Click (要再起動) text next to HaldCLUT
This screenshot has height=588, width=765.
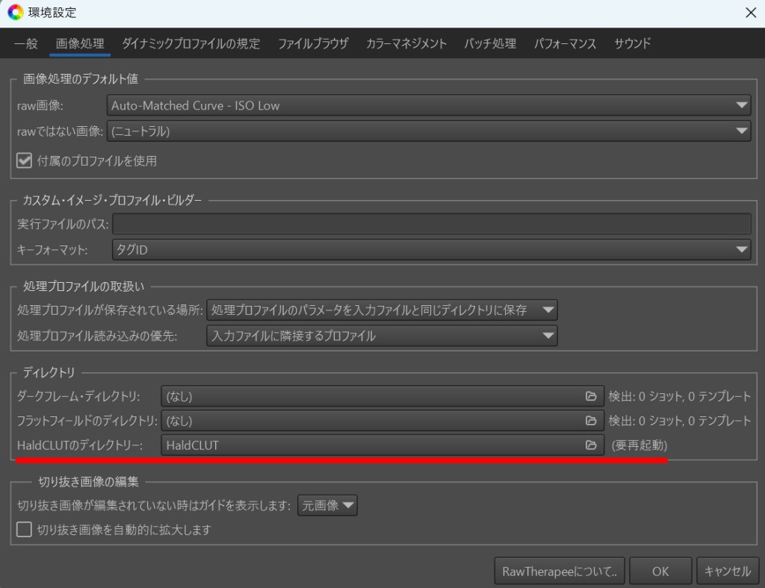click(x=639, y=445)
